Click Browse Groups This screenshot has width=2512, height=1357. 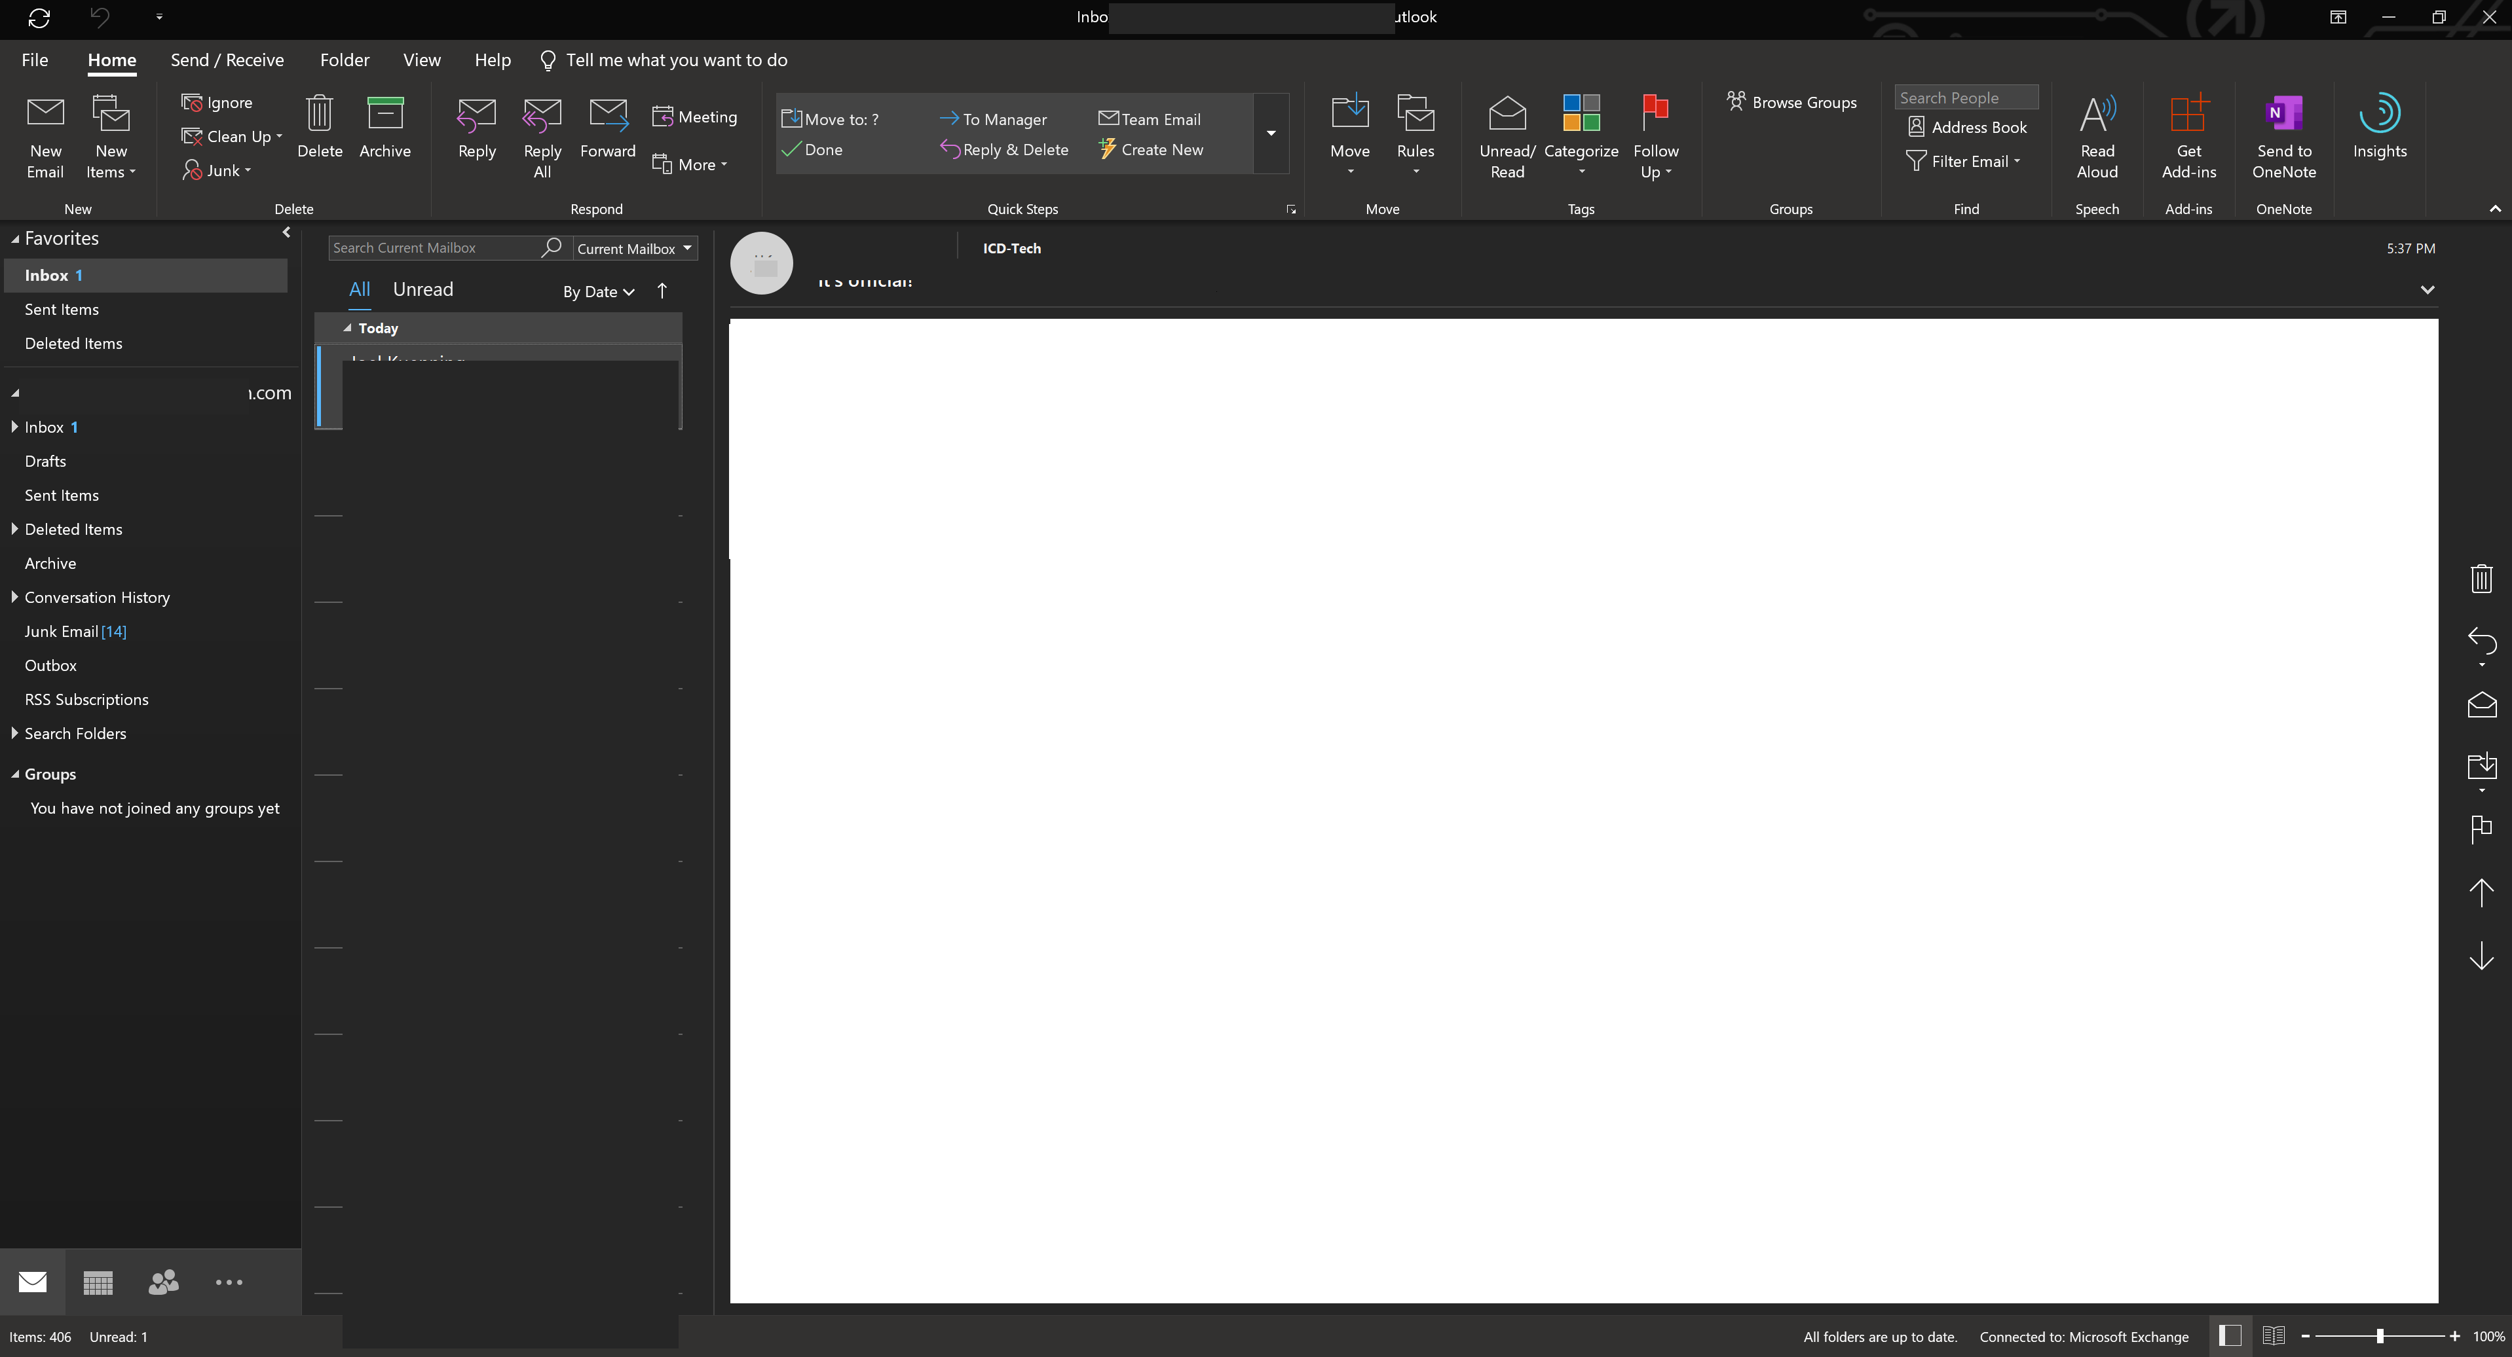pos(1791,102)
